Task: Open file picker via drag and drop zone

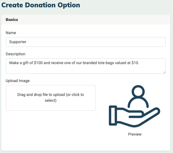Action: pos(51,98)
